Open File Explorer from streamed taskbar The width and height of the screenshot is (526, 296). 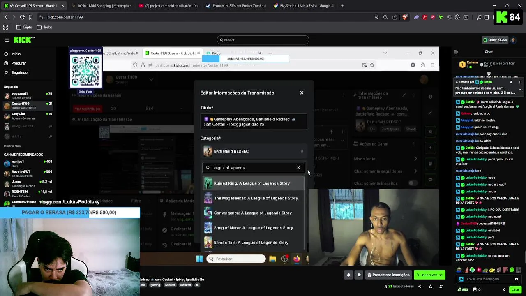[272, 259]
